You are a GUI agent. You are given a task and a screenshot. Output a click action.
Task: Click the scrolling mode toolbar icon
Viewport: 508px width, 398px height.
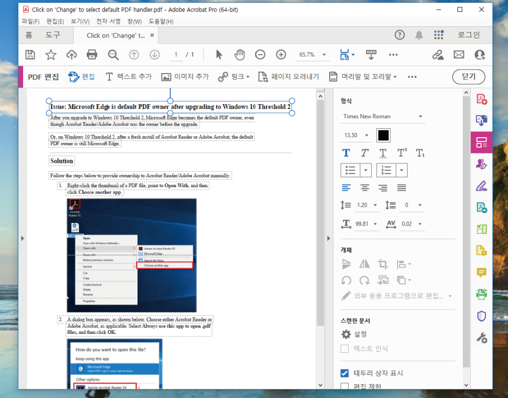(x=371, y=55)
